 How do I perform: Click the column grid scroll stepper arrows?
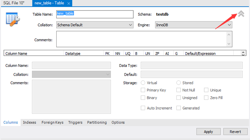point(243,53)
